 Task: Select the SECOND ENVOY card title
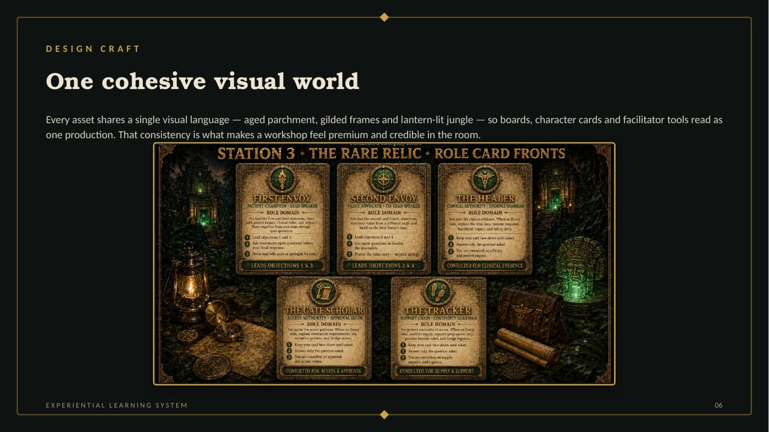pyautogui.click(x=383, y=198)
